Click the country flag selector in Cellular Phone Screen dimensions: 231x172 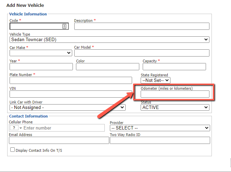click(16, 128)
